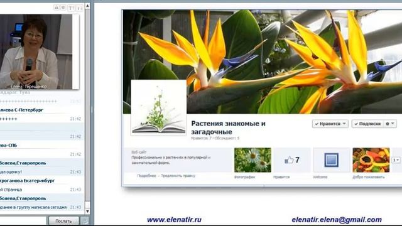Click the T-shaped text icon above the webcam
Screen dimensions: 402x226
tap(70, 8)
